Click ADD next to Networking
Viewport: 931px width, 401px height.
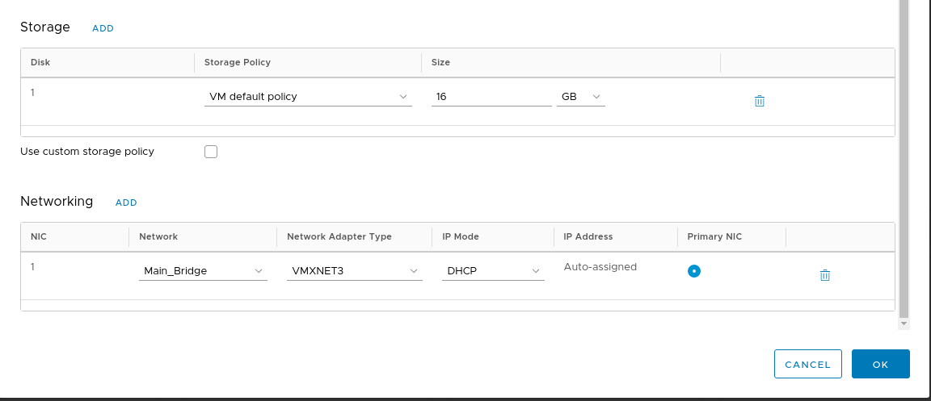click(x=126, y=203)
